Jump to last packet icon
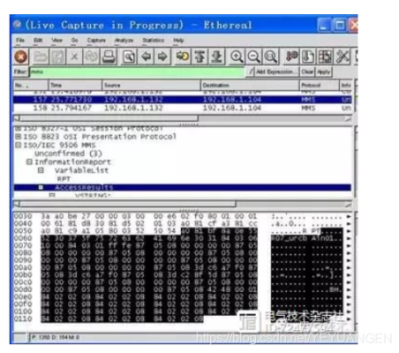The height and width of the screenshot is (353, 399). [x=217, y=56]
